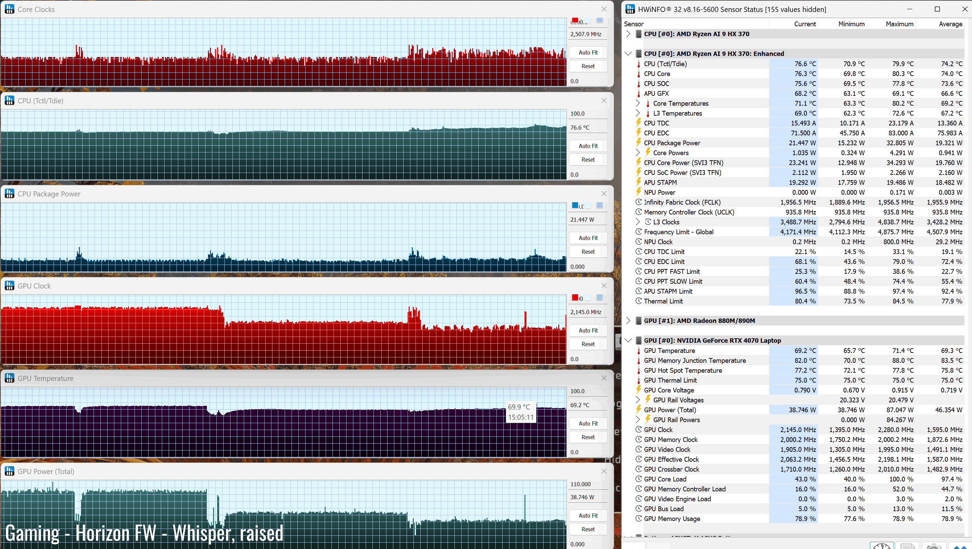Expand the L3 Clocks subgroup

click(x=638, y=222)
